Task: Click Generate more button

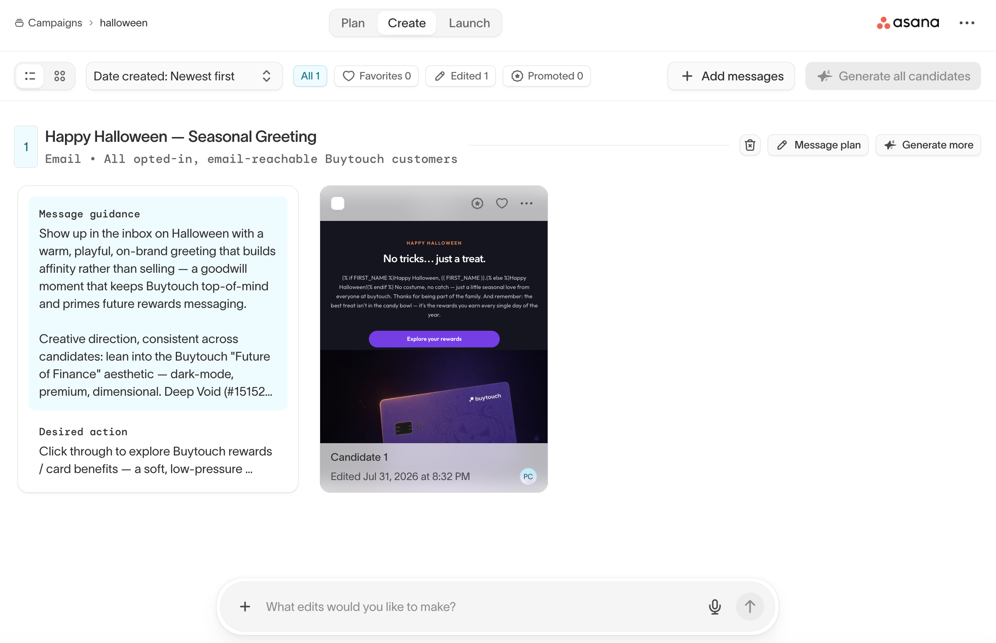Action: [x=928, y=145]
